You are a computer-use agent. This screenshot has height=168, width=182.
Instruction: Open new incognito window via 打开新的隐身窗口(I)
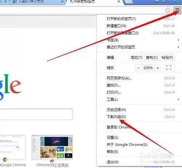coord(139,33)
